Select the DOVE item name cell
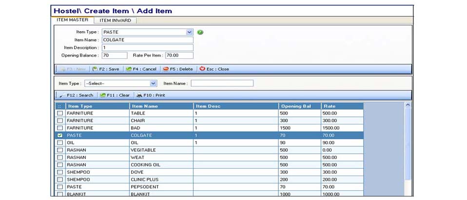467x200 pixels. pyautogui.click(x=161, y=172)
